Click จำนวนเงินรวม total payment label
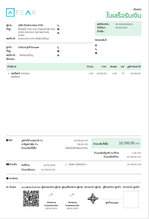This screenshot has width=149, height=219. (29, 170)
